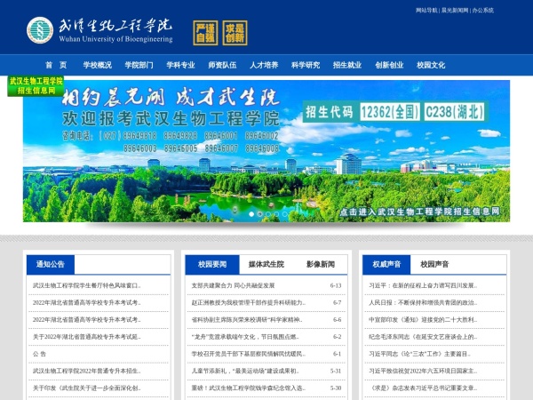This screenshot has height=400, width=533.
Task: Open article 习近平：在新的征程上奋力谱写四川发展
Action: tap(423, 285)
